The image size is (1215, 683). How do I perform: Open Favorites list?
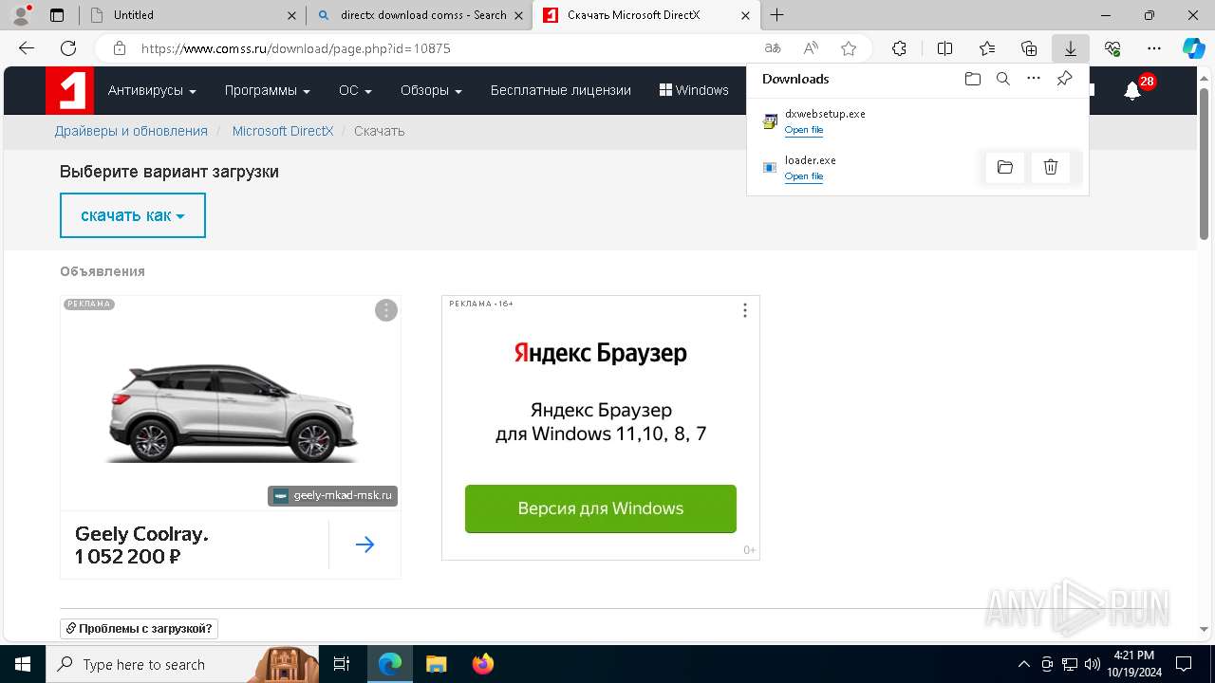[987, 48]
